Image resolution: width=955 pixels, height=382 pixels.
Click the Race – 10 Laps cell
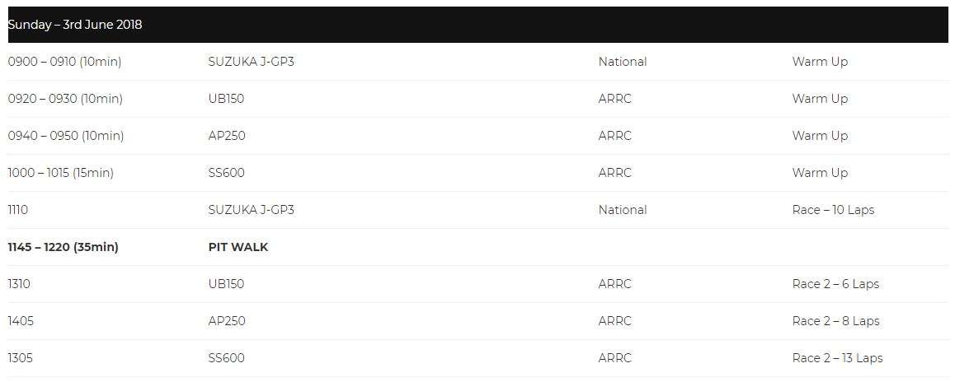click(x=833, y=210)
